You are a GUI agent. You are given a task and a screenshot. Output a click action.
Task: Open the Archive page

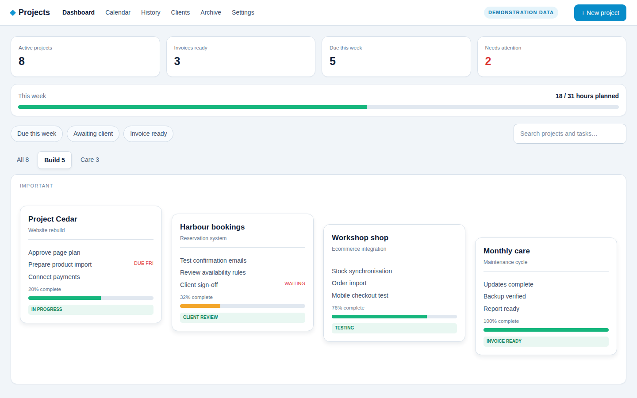tap(211, 12)
